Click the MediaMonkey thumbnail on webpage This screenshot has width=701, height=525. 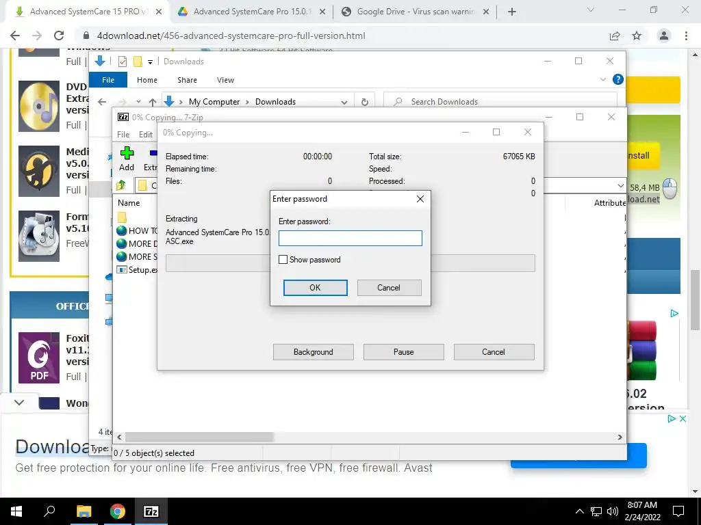[x=39, y=171]
